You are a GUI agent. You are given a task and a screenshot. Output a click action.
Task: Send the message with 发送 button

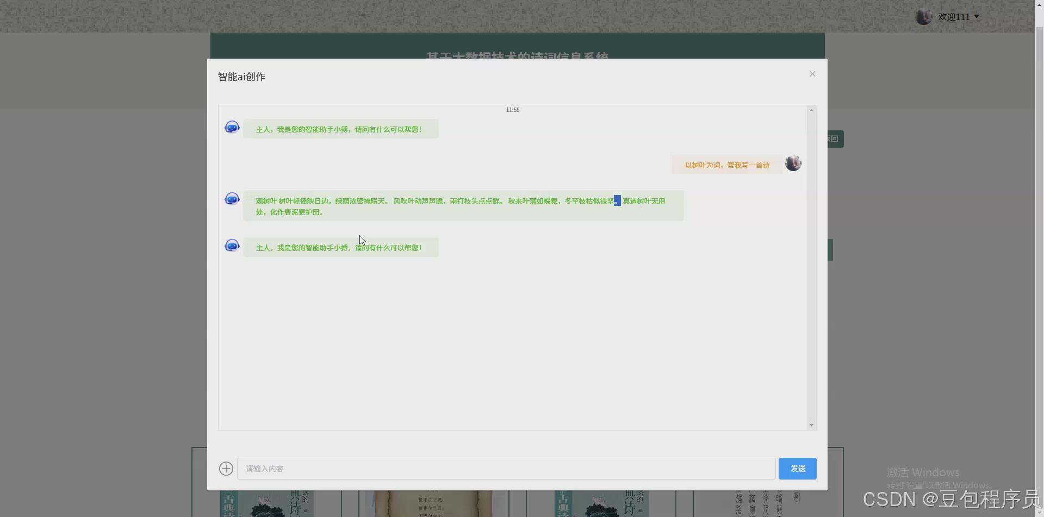coord(797,469)
